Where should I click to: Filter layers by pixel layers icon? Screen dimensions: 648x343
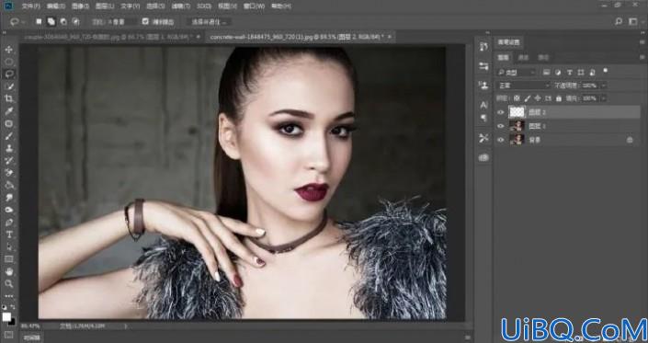point(546,73)
